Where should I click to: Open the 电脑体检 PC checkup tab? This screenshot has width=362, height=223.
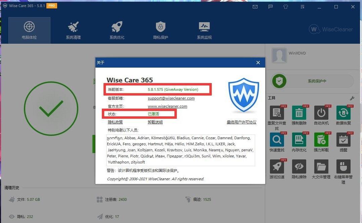click(x=29, y=30)
